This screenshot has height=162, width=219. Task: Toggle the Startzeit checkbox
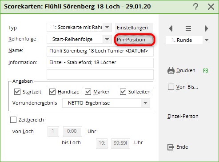(17, 92)
